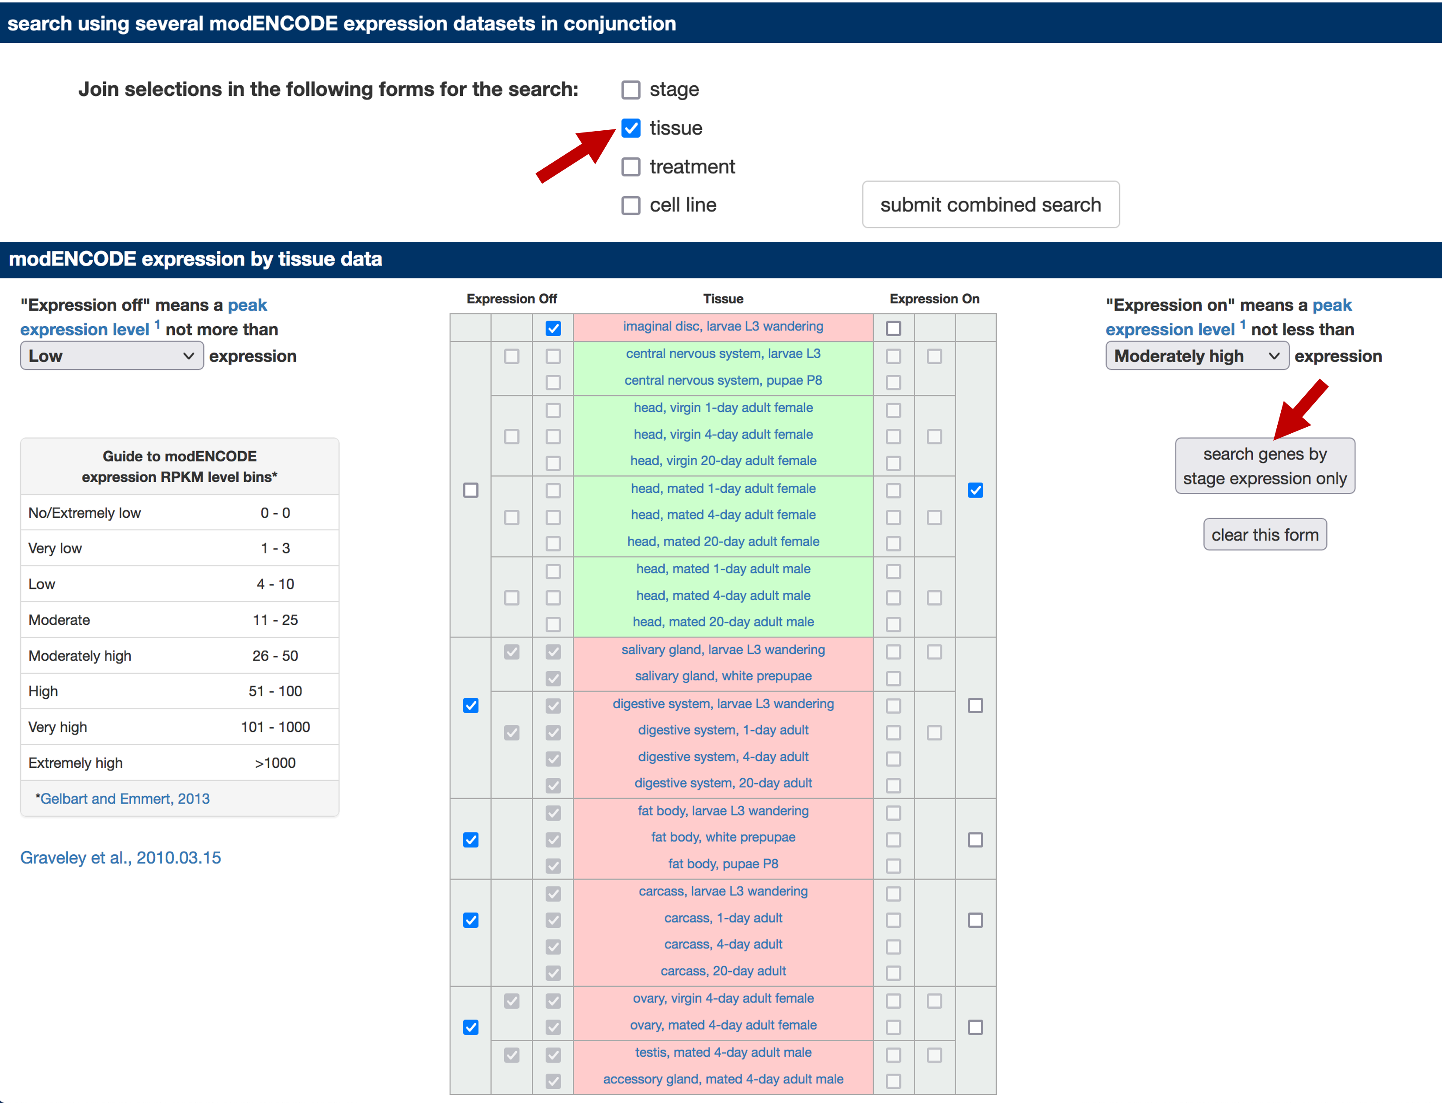Check Expression On for salivary gland subgroup
This screenshot has width=1442, height=1104.
click(934, 652)
